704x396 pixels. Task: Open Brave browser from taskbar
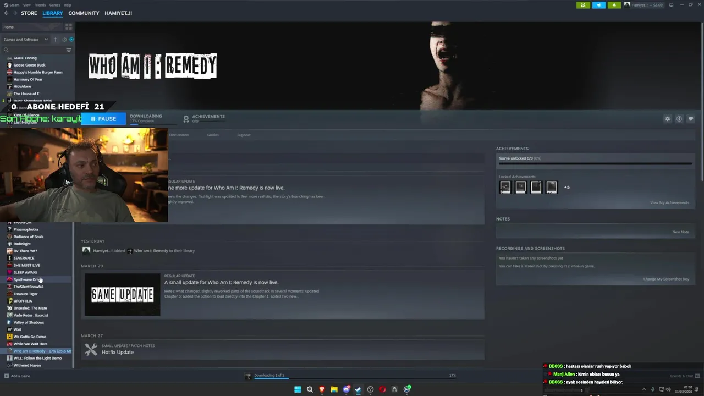point(322,389)
